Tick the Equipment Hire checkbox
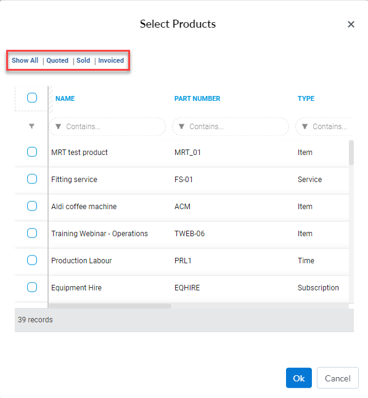Screen dimensions: 368x398 [32, 287]
